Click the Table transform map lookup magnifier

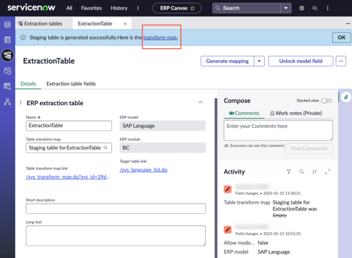(x=105, y=147)
